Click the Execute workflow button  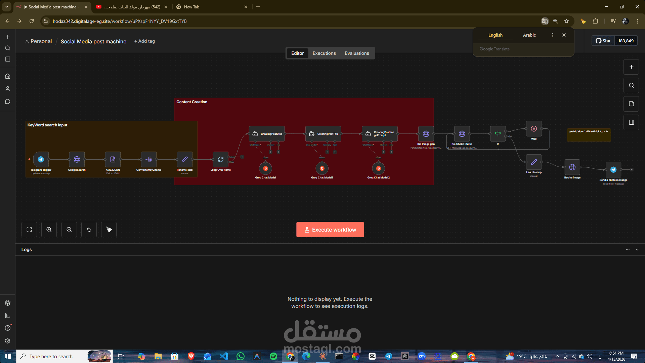(x=330, y=230)
